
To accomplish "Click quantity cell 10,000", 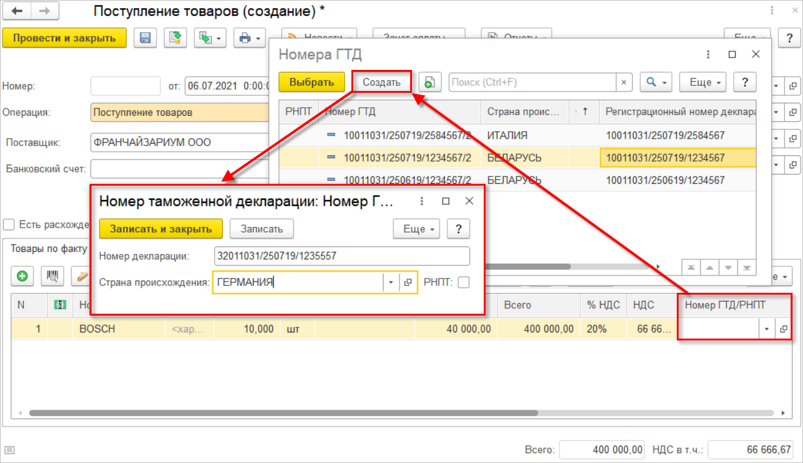I will tap(247, 329).
